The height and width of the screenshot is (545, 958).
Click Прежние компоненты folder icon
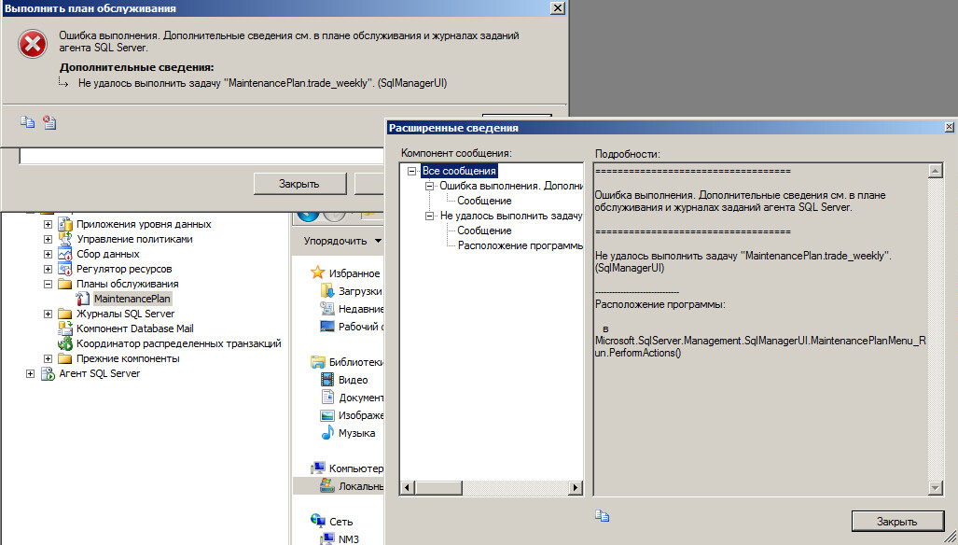64,358
